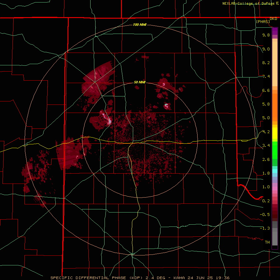Pick the dark maroon band near -0.5
Screen dimensions: 280x280
pyautogui.click(x=275, y=214)
